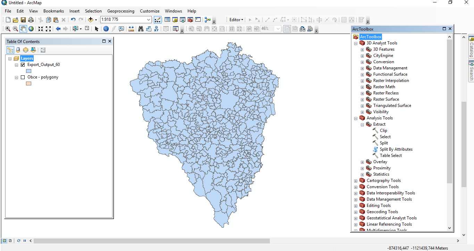Open the Selection menu
The height and width of the screenshot is (251, 474).
point(93,11)
